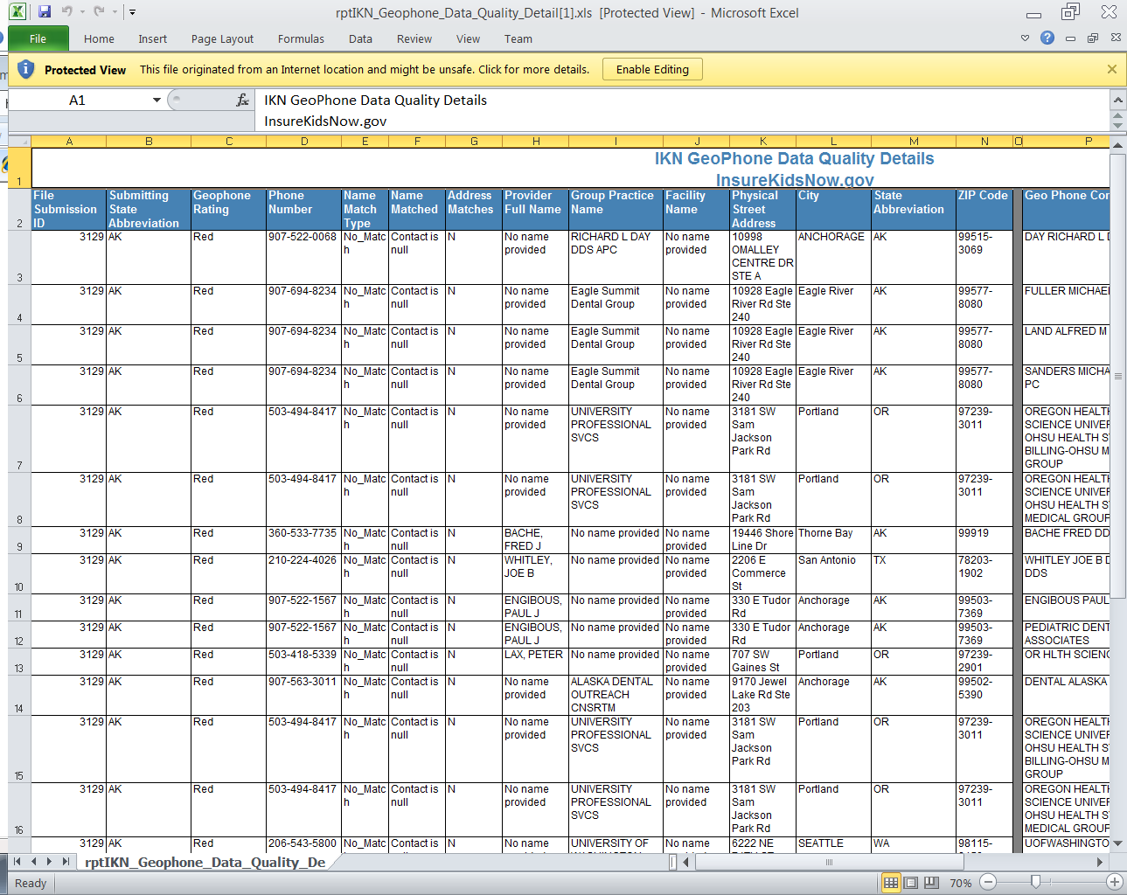Click the Protected View unsafe file message

365,69
